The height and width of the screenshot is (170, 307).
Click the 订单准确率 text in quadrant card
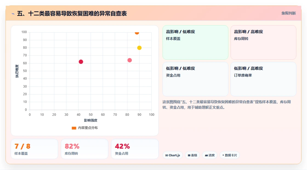pos(243,75)
